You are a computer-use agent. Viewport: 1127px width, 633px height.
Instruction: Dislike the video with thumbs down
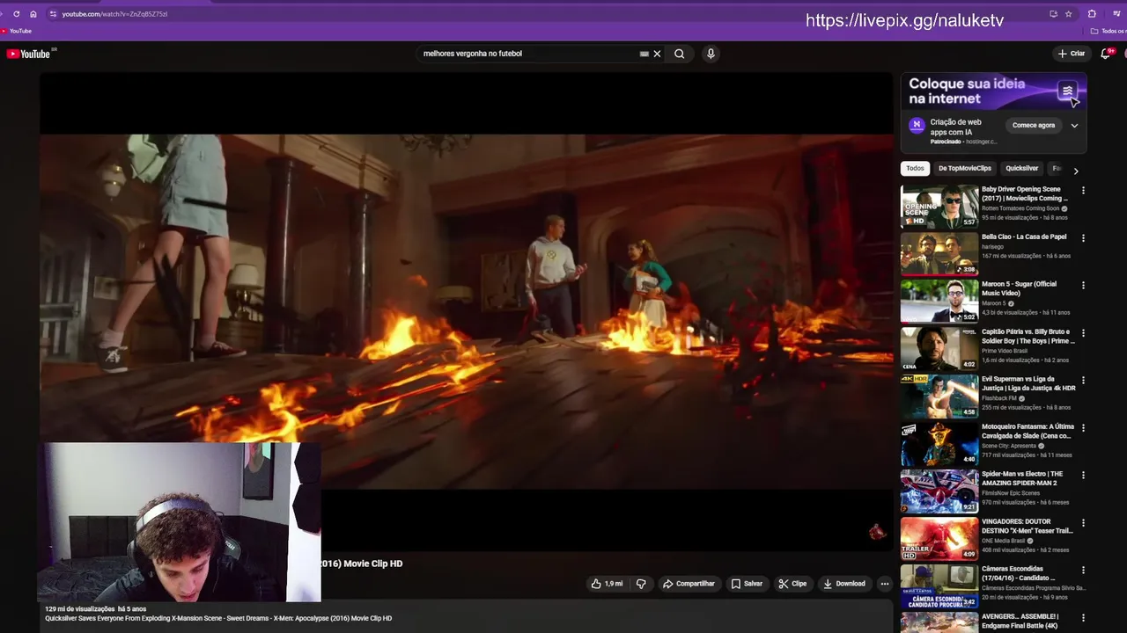pyautogui.click(x=641, y=584)
